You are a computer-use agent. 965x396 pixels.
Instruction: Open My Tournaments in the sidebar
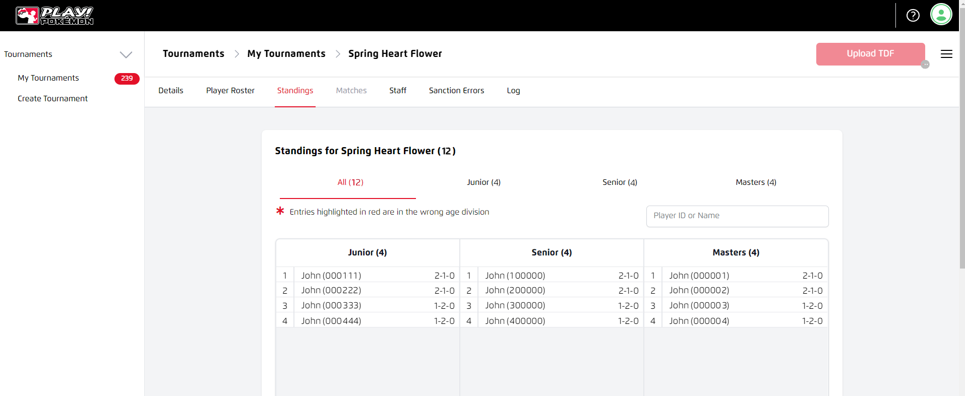[x=48, y=78]
